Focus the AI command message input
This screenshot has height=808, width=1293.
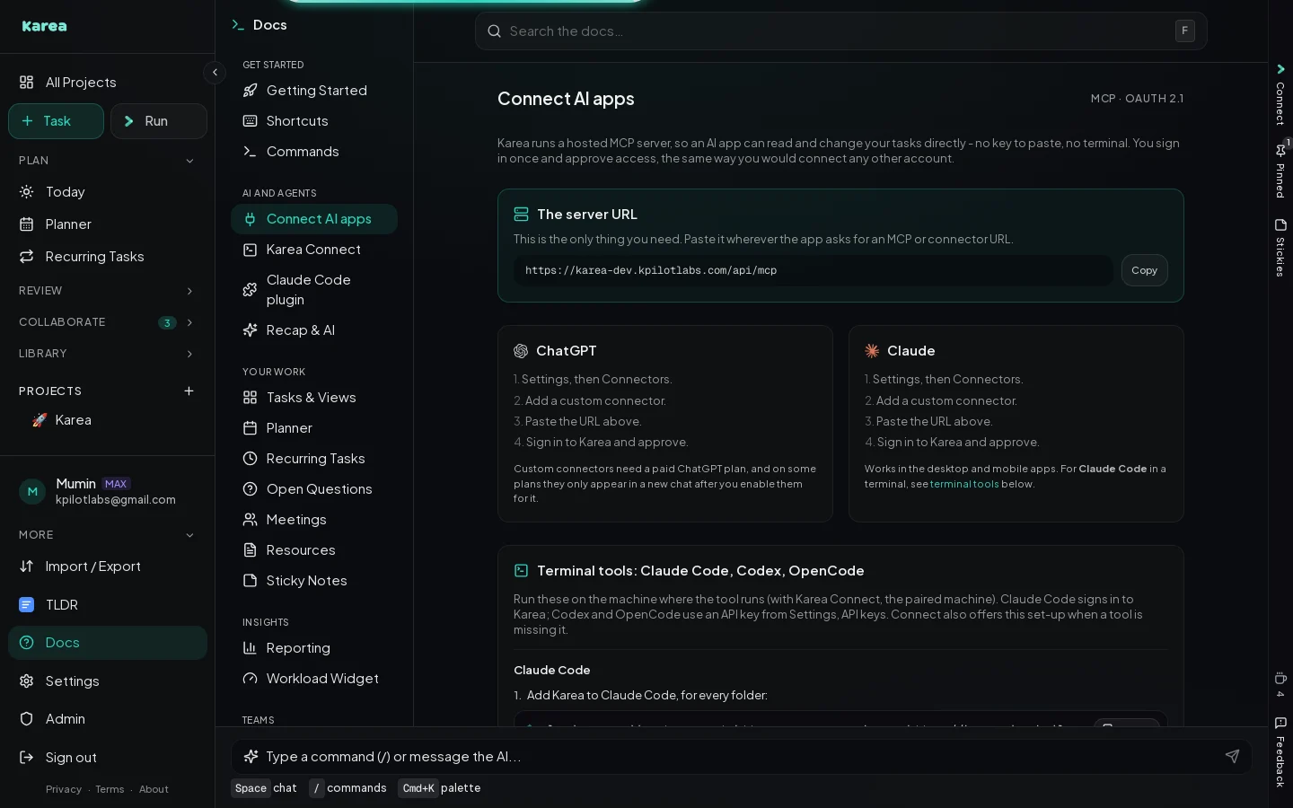(742, 757)
